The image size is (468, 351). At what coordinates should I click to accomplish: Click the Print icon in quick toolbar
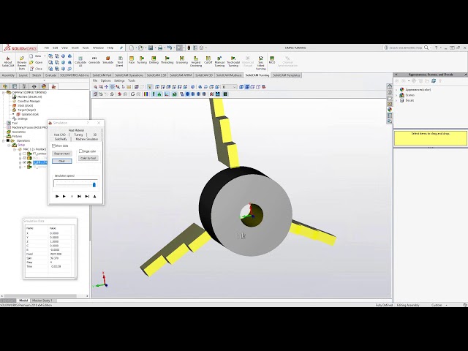pyautogui.click(x=160, y=48)
